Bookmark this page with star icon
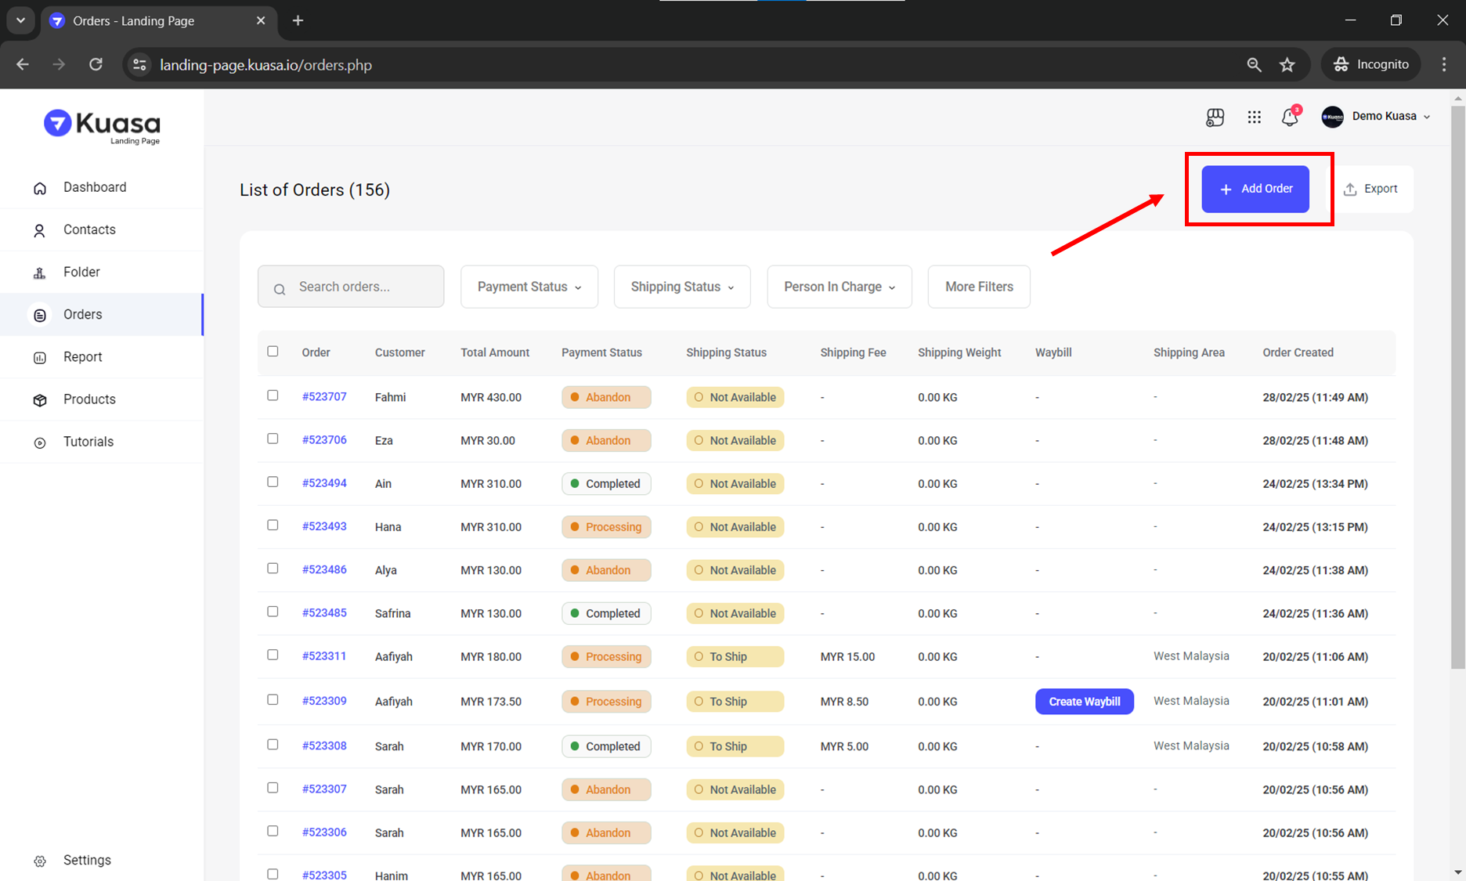This screenshot has height=881, width=1466. point(1287,65)
